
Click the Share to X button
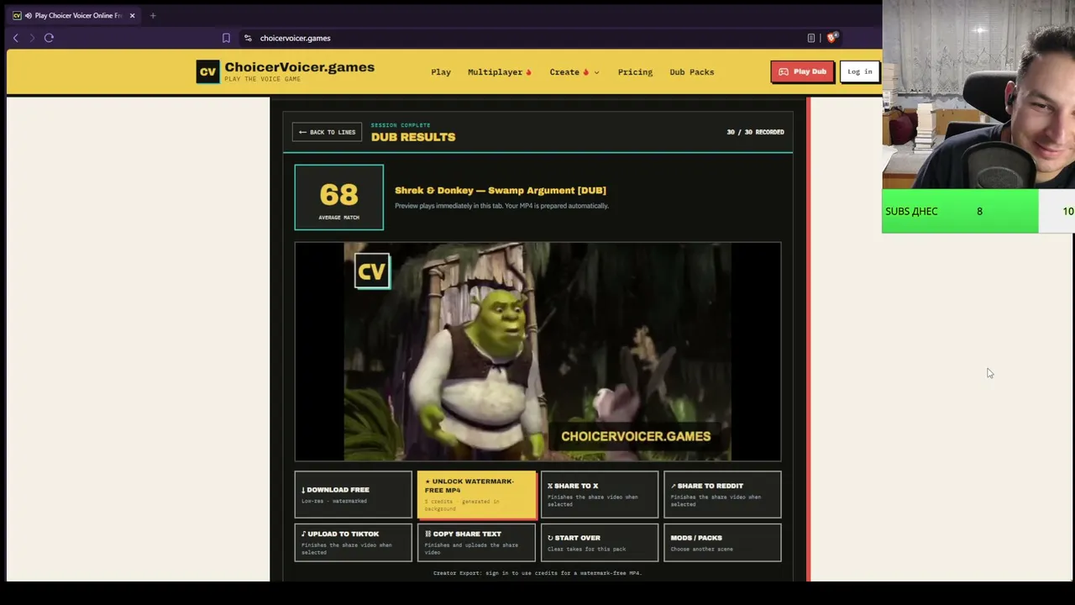click(599, 495)
